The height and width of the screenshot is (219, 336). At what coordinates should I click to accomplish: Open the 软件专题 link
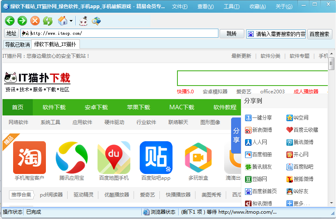click(300, 56)
